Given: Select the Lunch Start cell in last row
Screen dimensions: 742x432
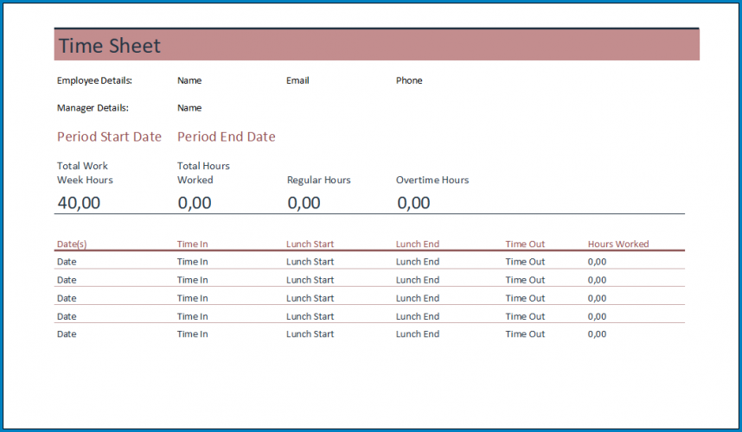Looking at the screenshot, I should [310, 334].
